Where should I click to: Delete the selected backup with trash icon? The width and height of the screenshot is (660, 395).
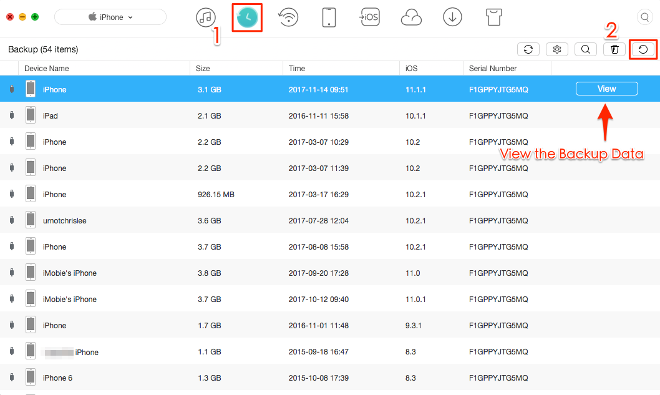(x=614, y=49)
